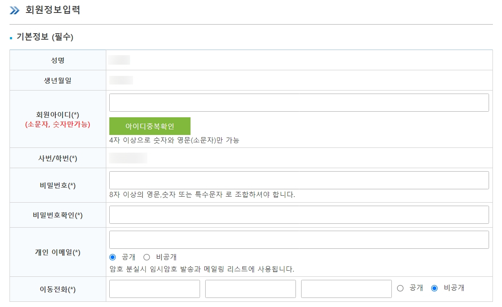
Task: Choose 비공개 radio for 이동전화
Action: (435, 288)
